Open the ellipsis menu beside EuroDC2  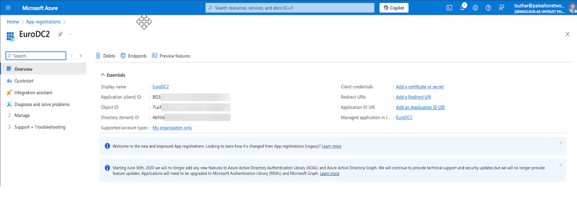[71, 34]
